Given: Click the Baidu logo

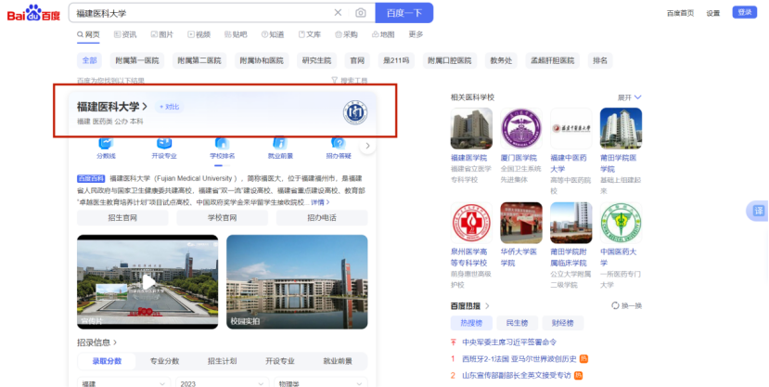Looking at the screenshot, I should 33,13.
